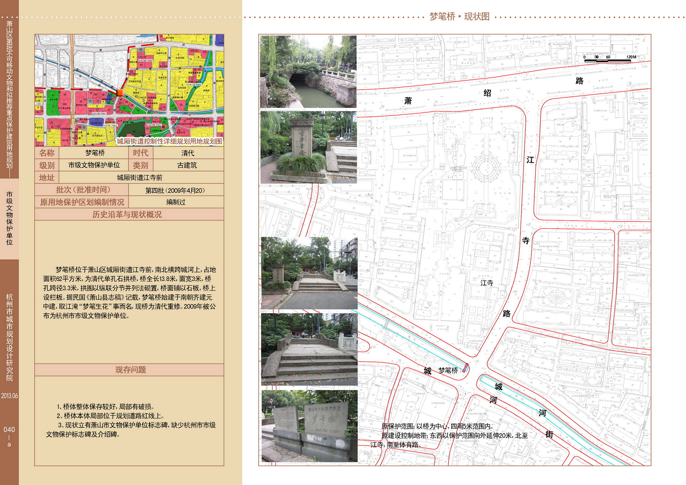Click the 时代 header cell
The height and width of the screenshot is (485, 686).
[140, 153]
